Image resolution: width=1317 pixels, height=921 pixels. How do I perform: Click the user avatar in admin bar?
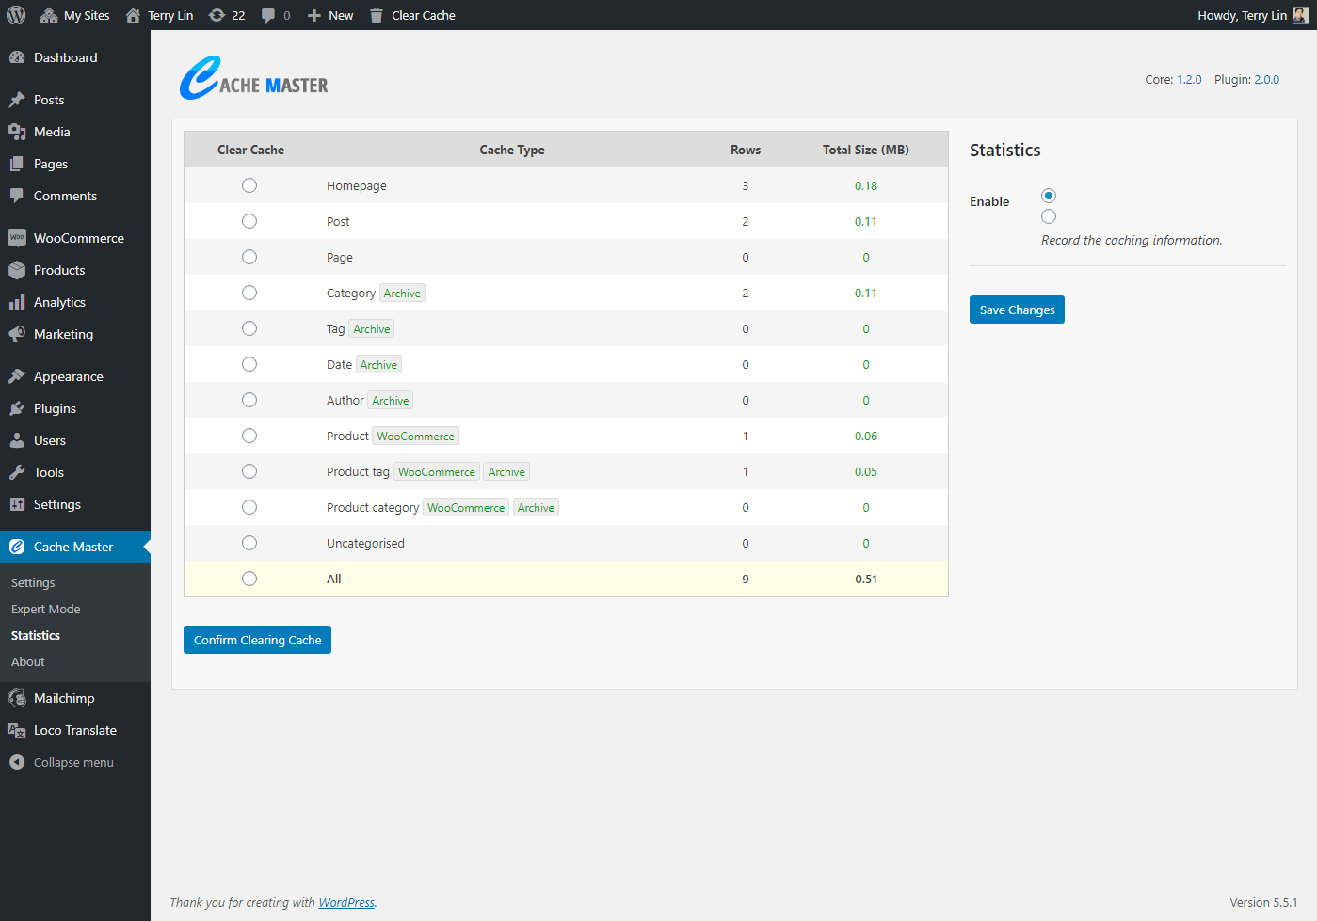1300,15
